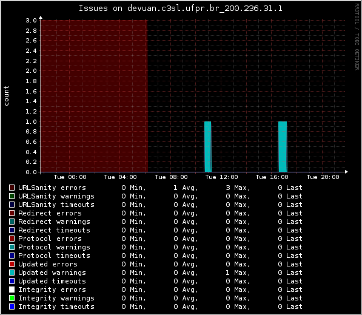Viewport: 362px width, 315px height.
Task: Click the URLSanity errors color swatch
Action: tap(12, 188)
